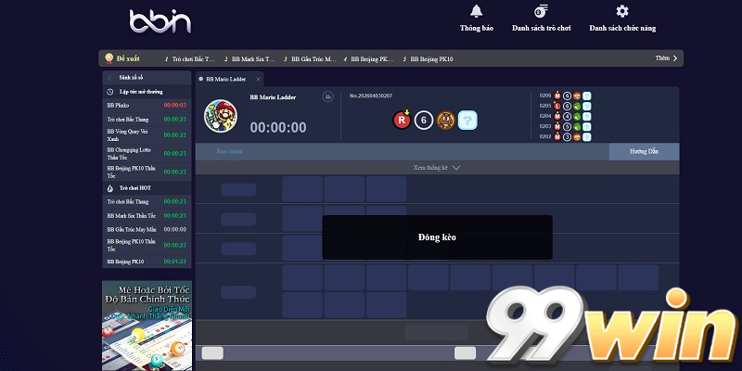This screenshot has width=742, height=371.
Task: Click the circled 3 in row 0202
Action: 567,137
